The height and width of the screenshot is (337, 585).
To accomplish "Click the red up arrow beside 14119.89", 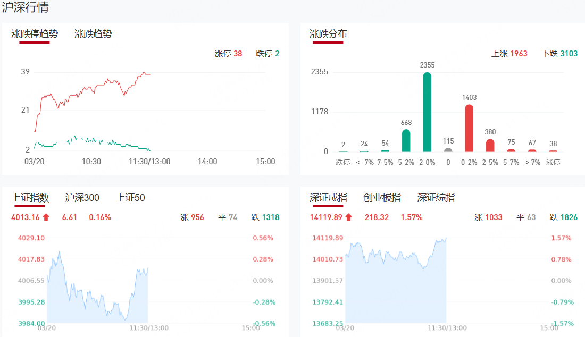I will pos(348,217).
